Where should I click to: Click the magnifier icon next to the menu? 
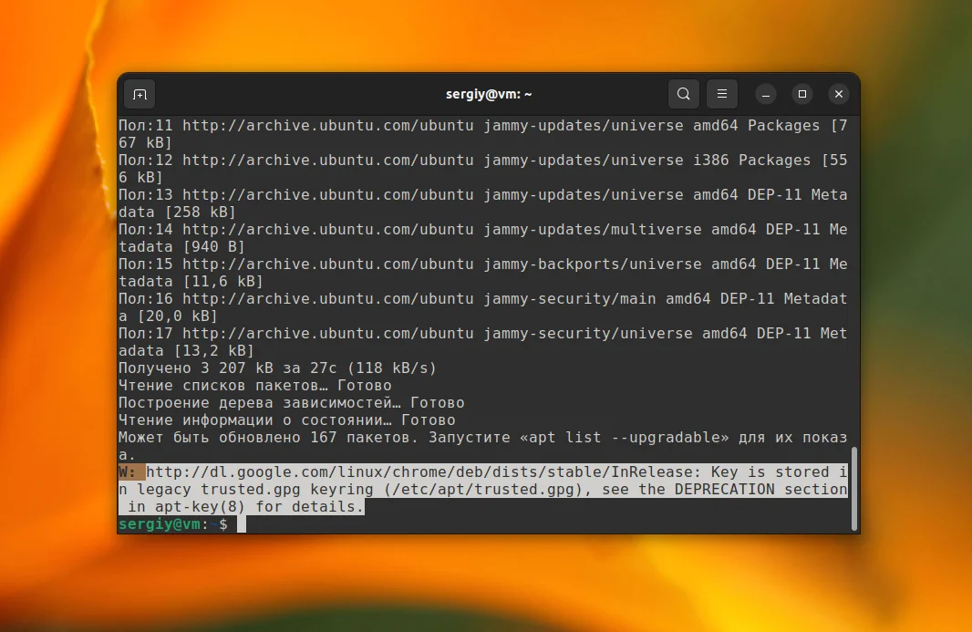pos(683,94)
